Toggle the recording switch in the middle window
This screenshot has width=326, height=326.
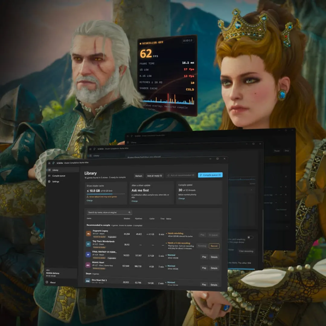click(250, 237)
